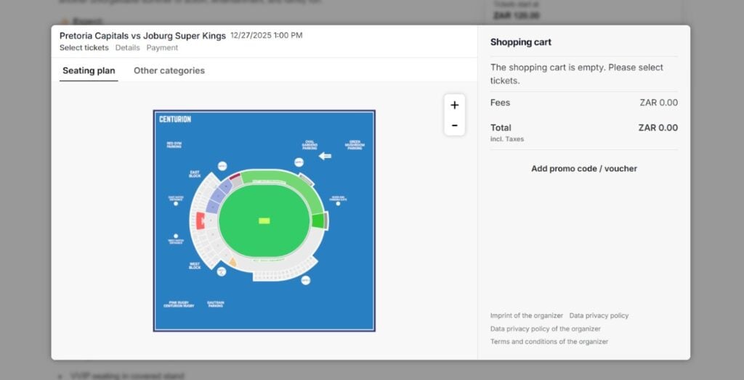Click the white dot above West Gates Entrance label

coord(176,236)
